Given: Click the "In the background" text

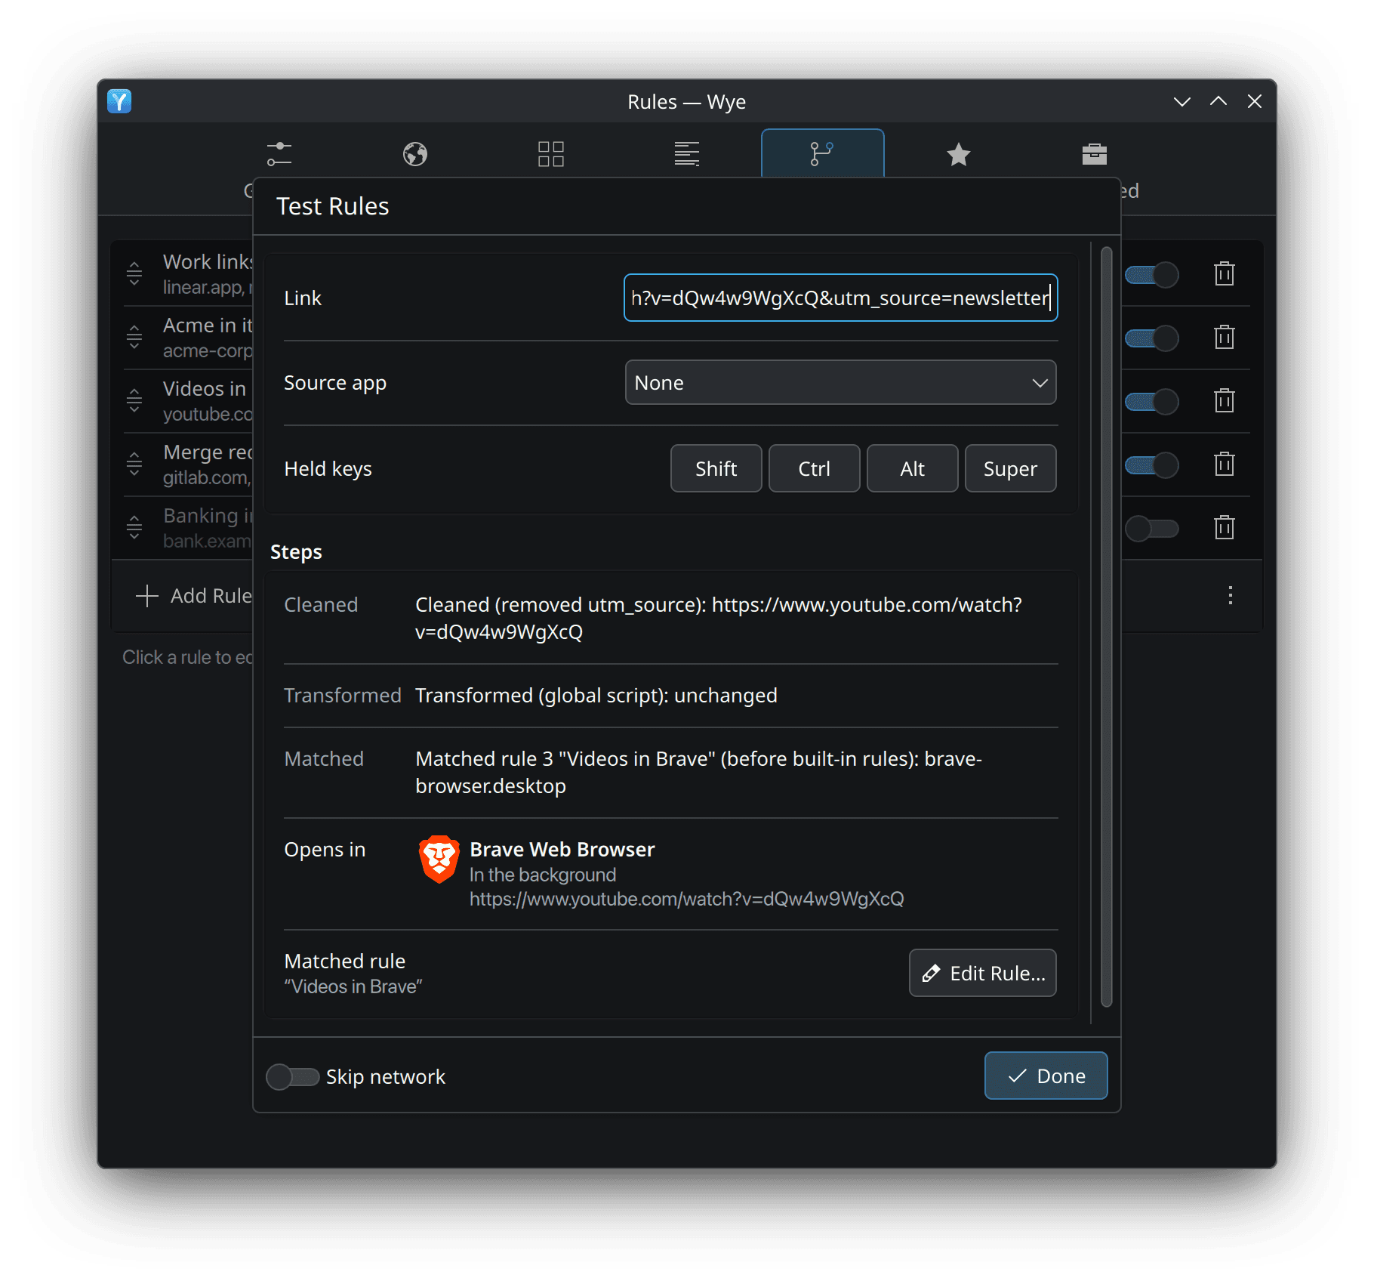Looking at the screenshot, I should point(543,875).
